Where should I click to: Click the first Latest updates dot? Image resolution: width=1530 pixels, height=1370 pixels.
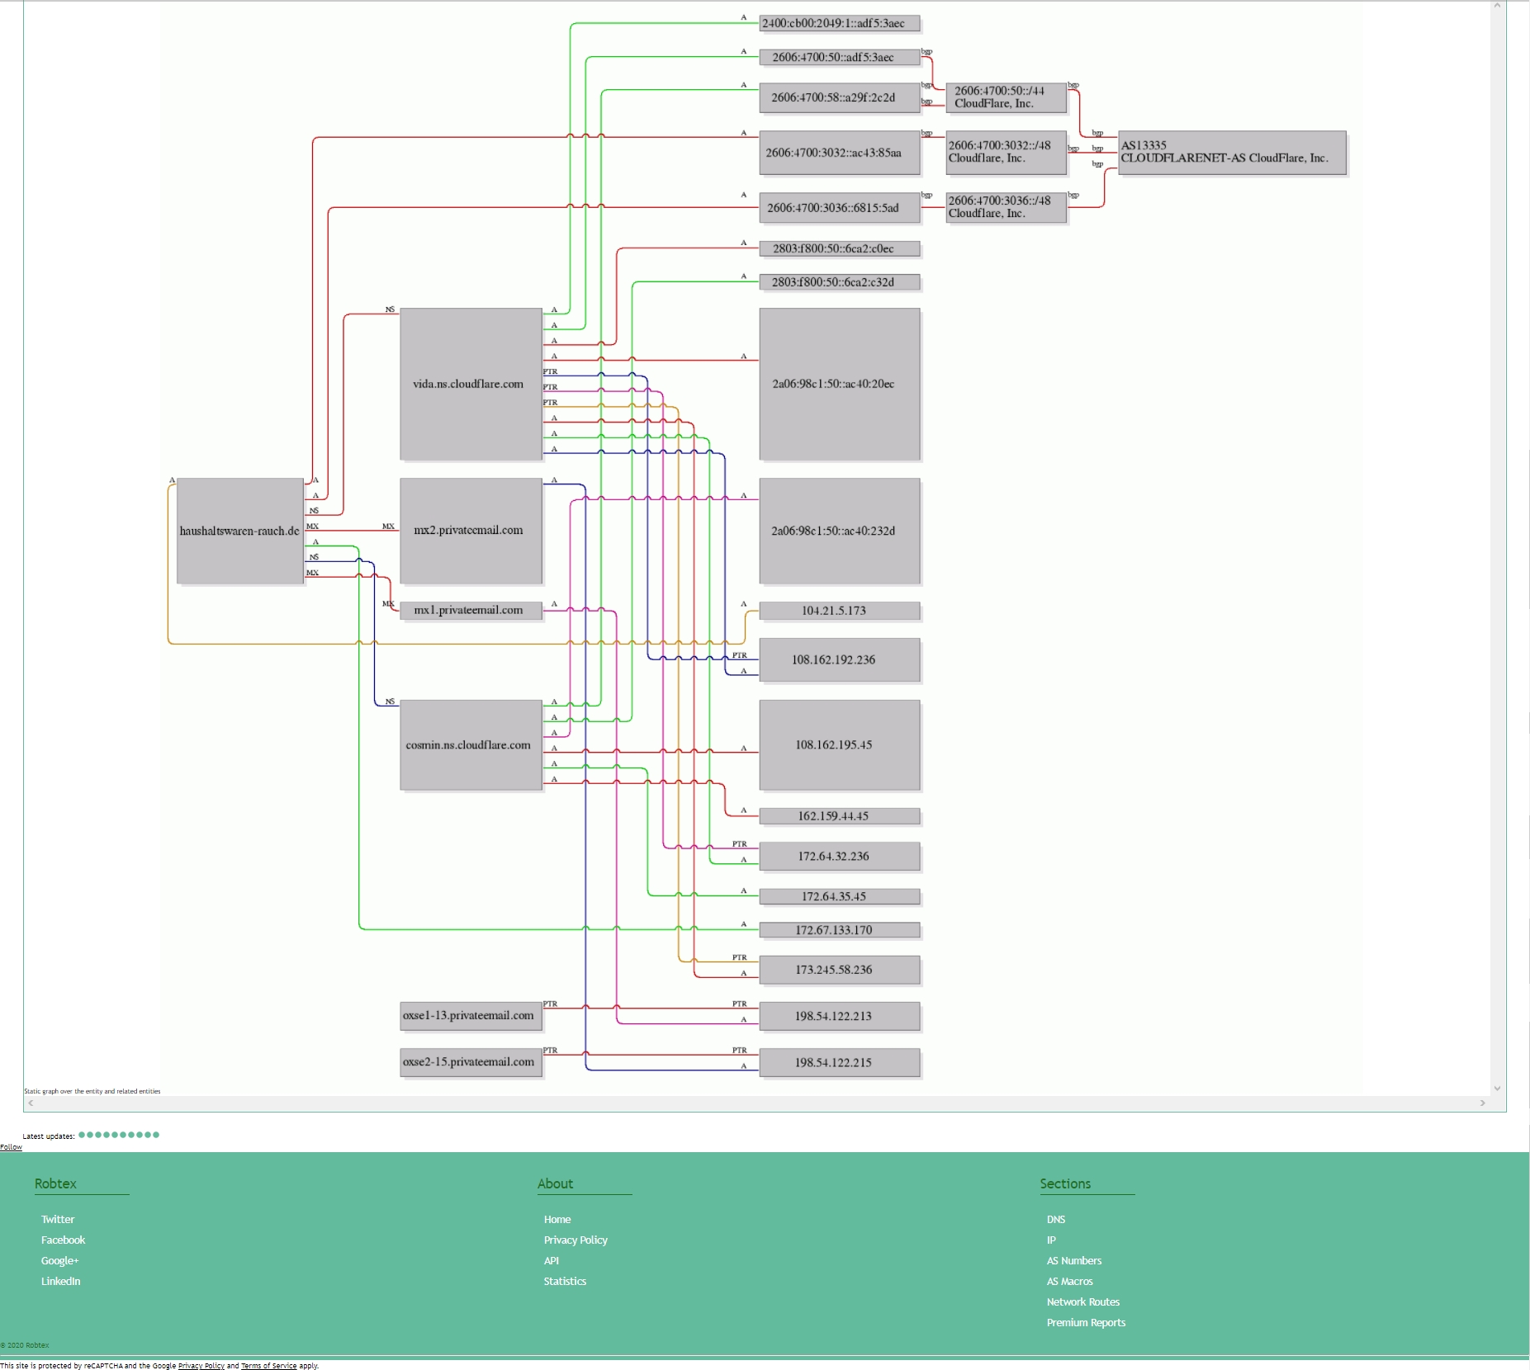(x=82, y=1135)
